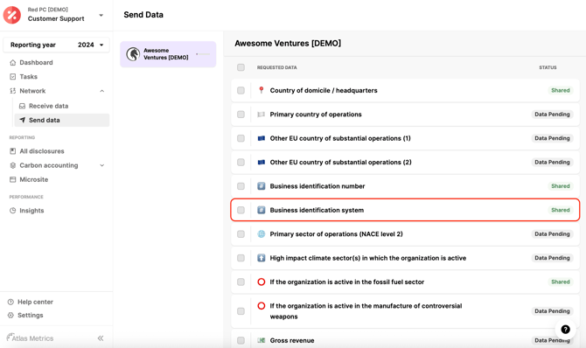Click the All disclosures book icon
586x348 pixels.
(13, 151)
